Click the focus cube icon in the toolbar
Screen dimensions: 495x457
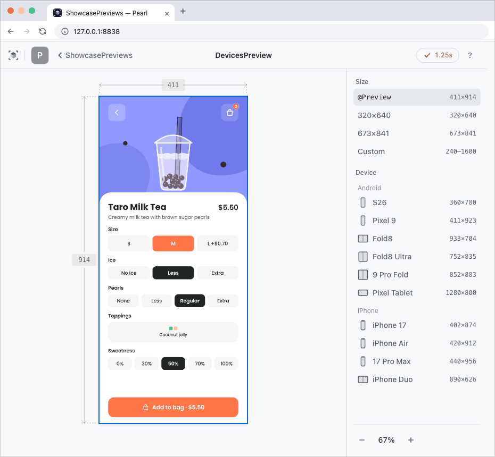pos(13,55)
